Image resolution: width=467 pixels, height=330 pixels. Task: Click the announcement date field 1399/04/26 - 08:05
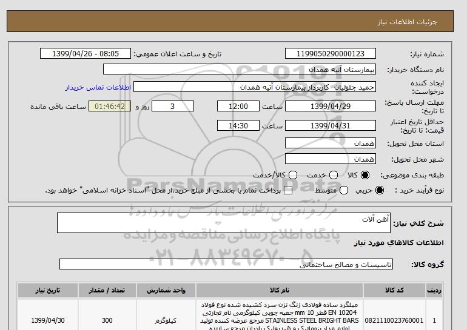click(x=86, y=53)
